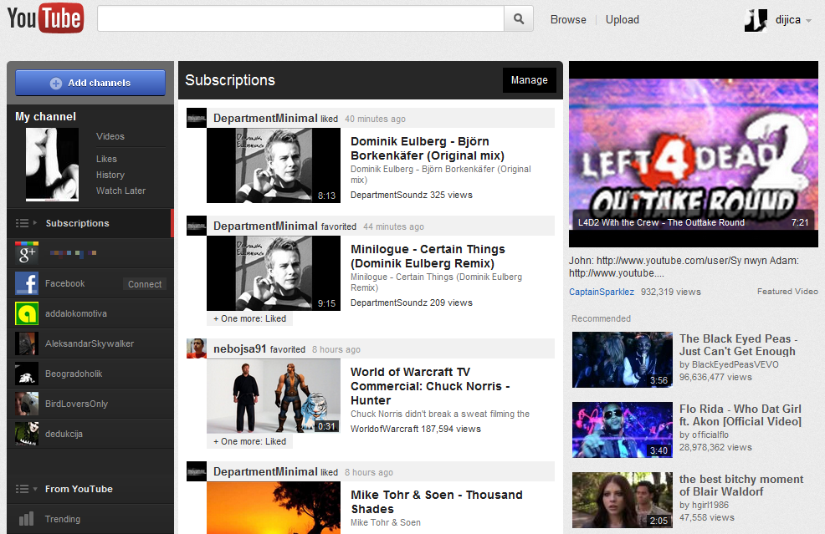The image size is (825, 534).
Task: Open Watch Later in My channel
Action: click(121, 191)
